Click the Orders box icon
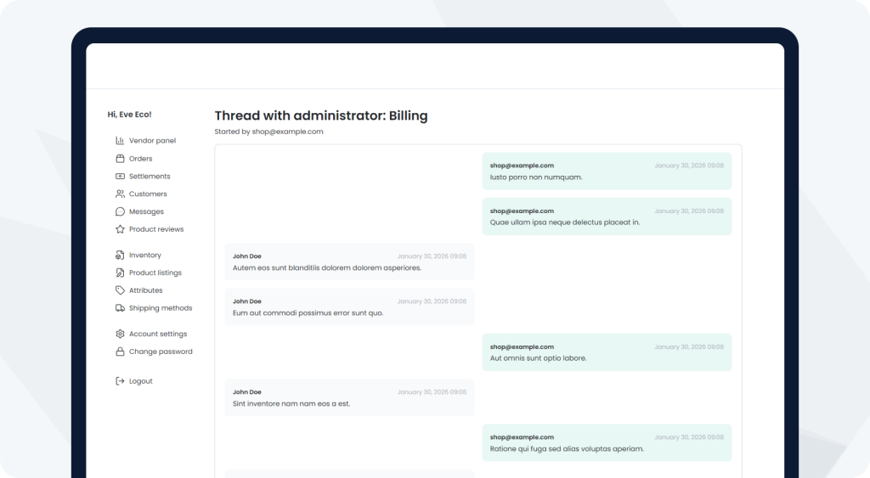Viewport: 870px width, 478px height. coord(120,159)
